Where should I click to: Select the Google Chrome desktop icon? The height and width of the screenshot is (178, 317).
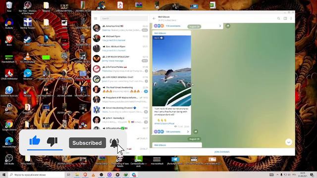(9, 125)
